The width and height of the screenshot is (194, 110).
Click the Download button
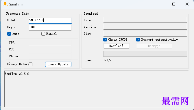(117, 46)
